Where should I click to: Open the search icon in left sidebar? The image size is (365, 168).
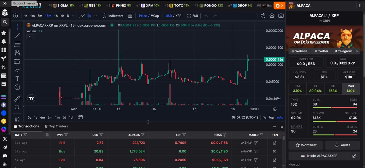(5, 22)
